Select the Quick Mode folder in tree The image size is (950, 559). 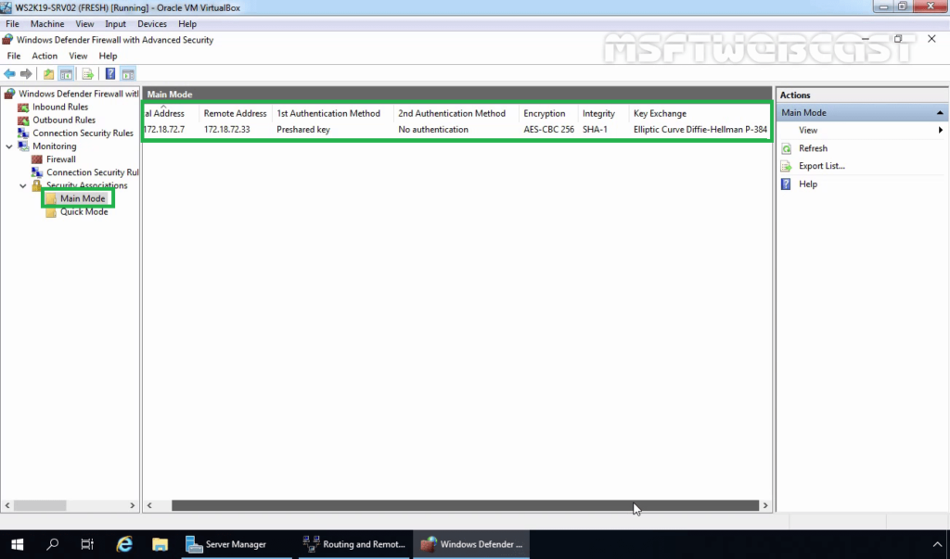pos(83,212)
